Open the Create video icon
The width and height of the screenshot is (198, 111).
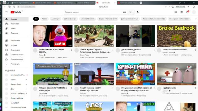click(x=176, y=12)
